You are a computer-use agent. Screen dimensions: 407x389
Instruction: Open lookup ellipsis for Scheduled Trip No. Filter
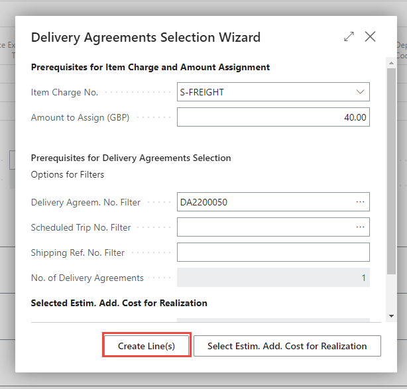[x=360, y=227]
